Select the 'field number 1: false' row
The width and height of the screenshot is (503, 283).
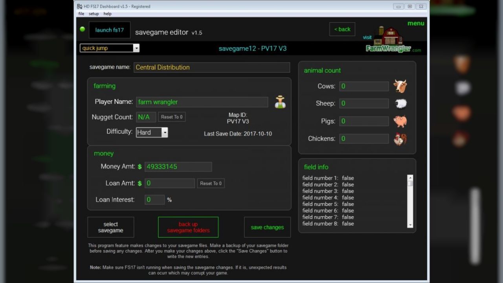328,178
